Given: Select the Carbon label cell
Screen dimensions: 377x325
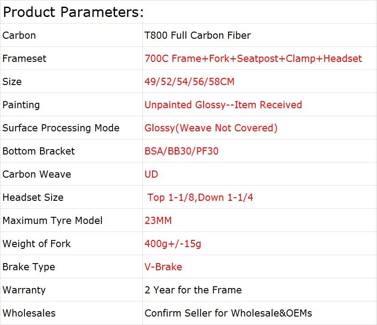Looking at the screenshot, I should tap(19, 36).
